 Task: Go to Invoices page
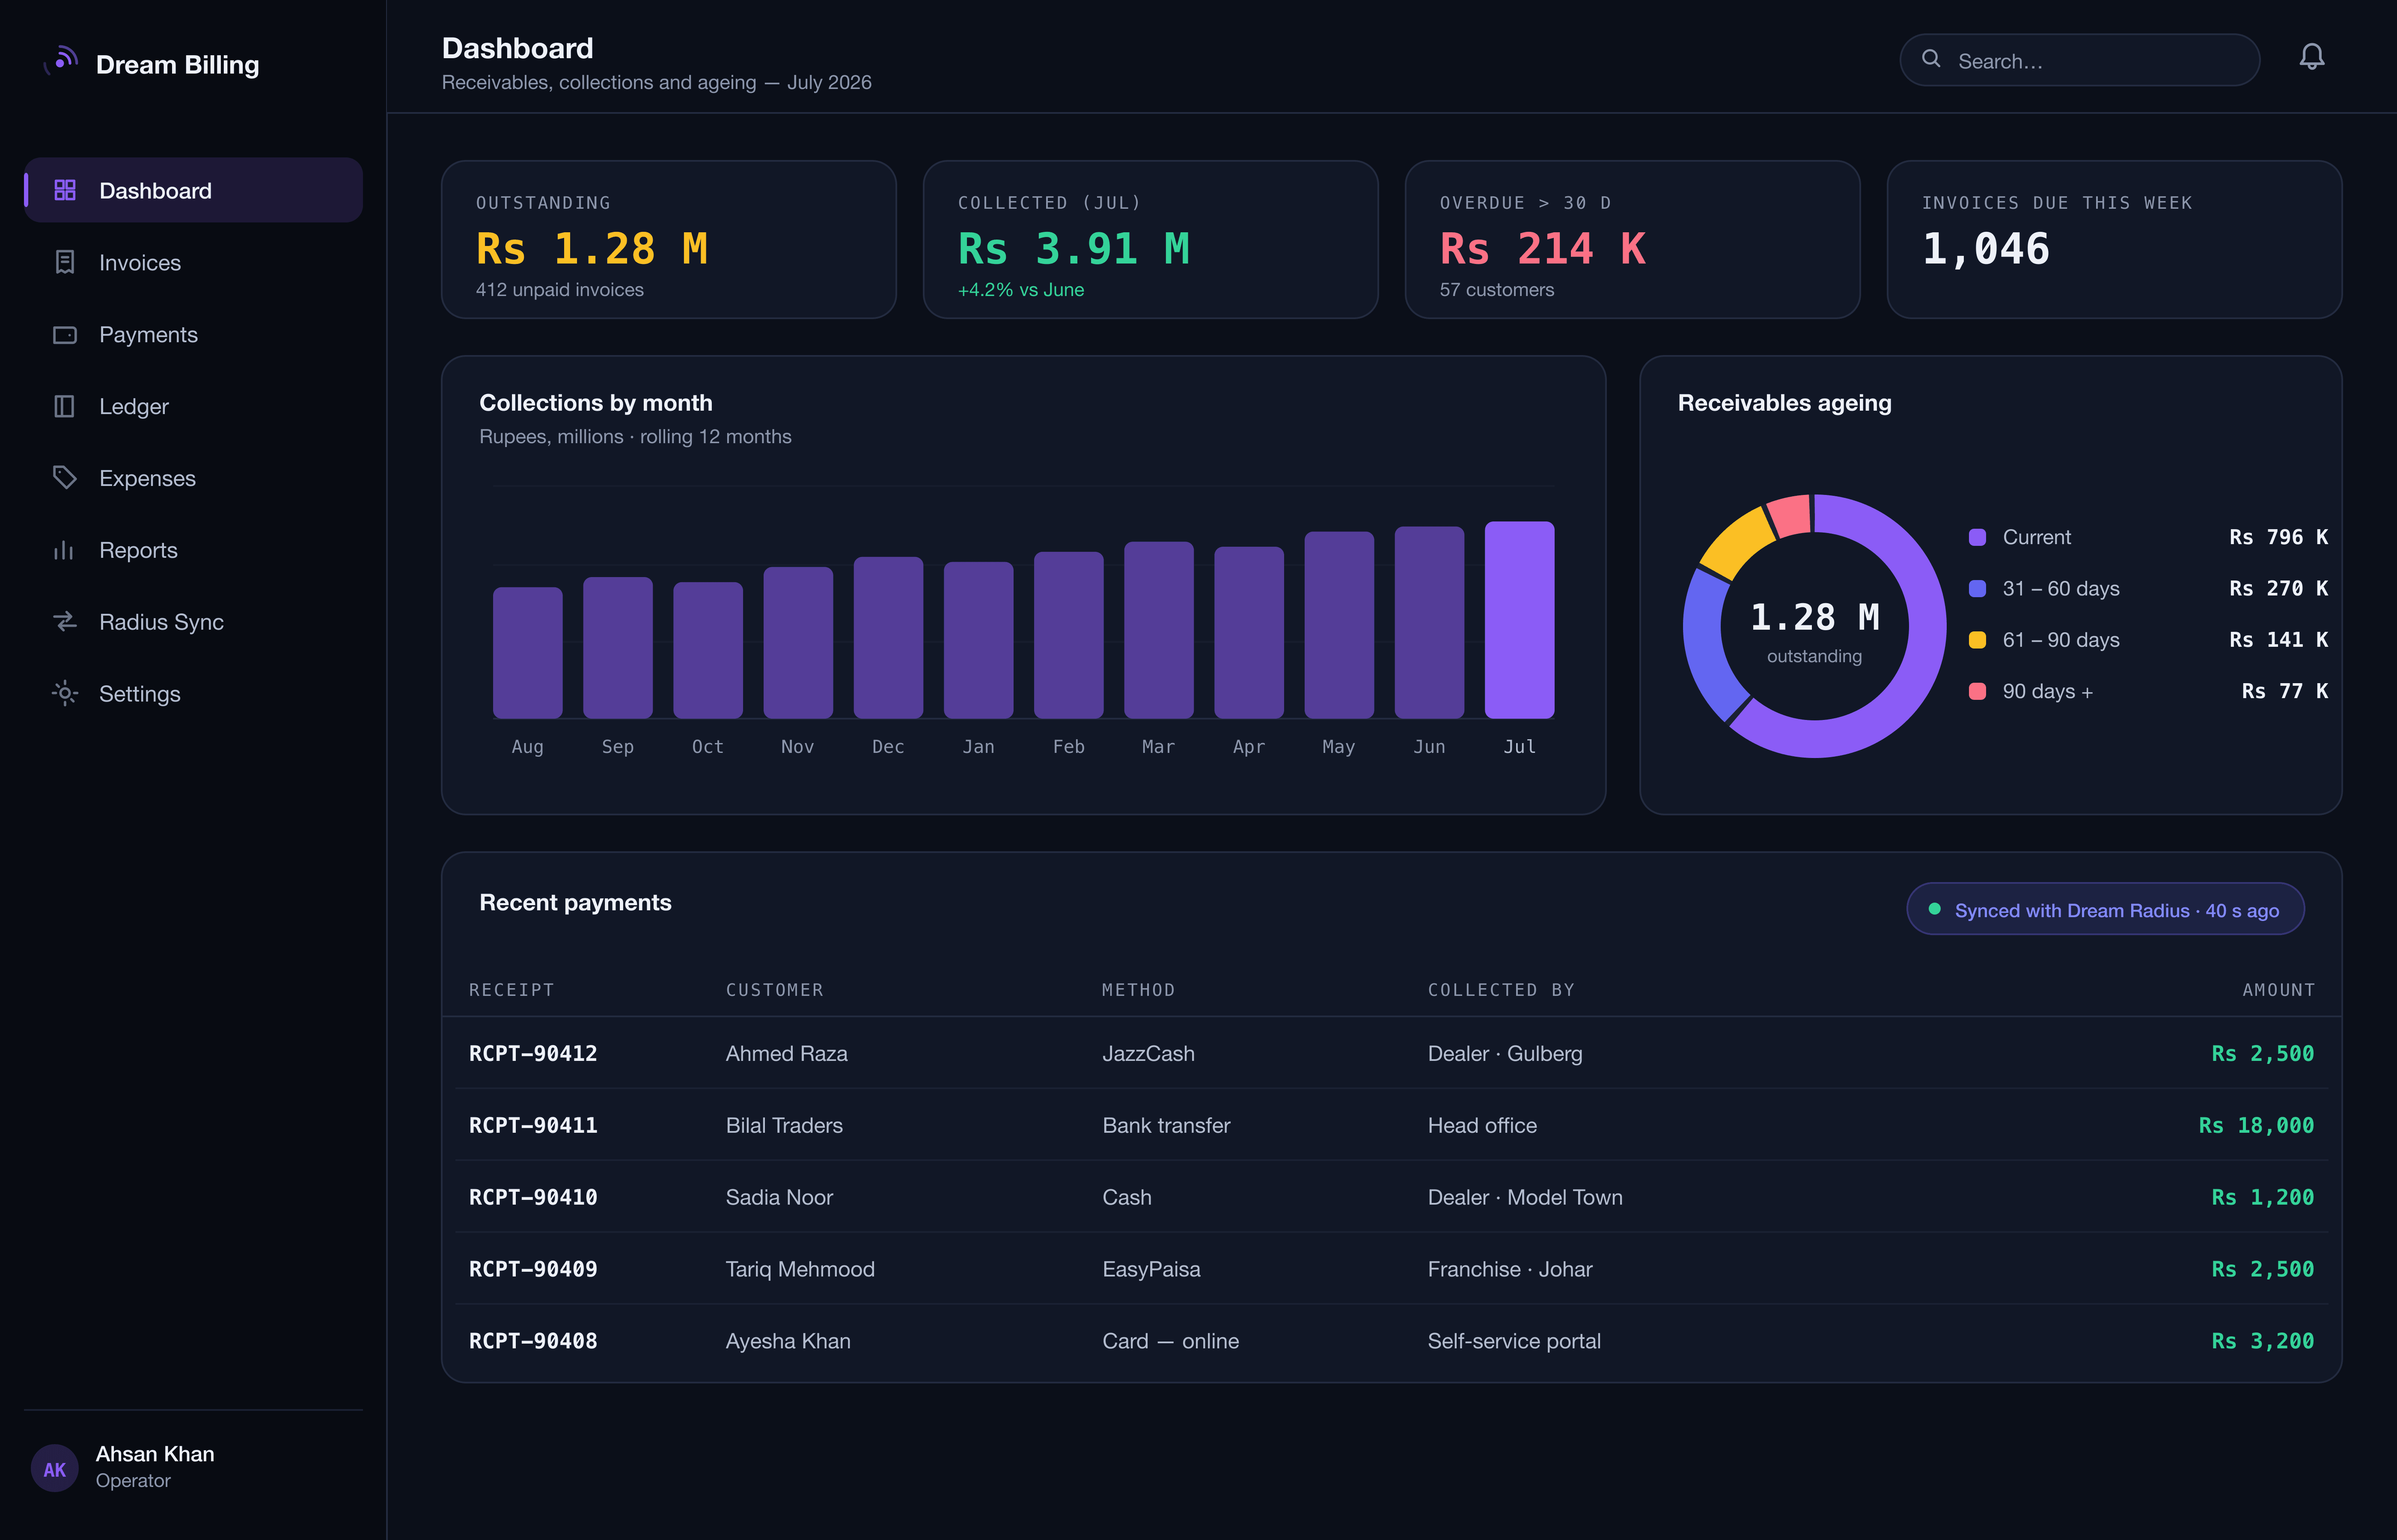(x=194, y=262)
